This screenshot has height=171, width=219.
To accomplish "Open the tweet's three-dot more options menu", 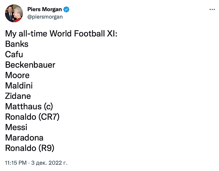I will click(x=212, y=10).
